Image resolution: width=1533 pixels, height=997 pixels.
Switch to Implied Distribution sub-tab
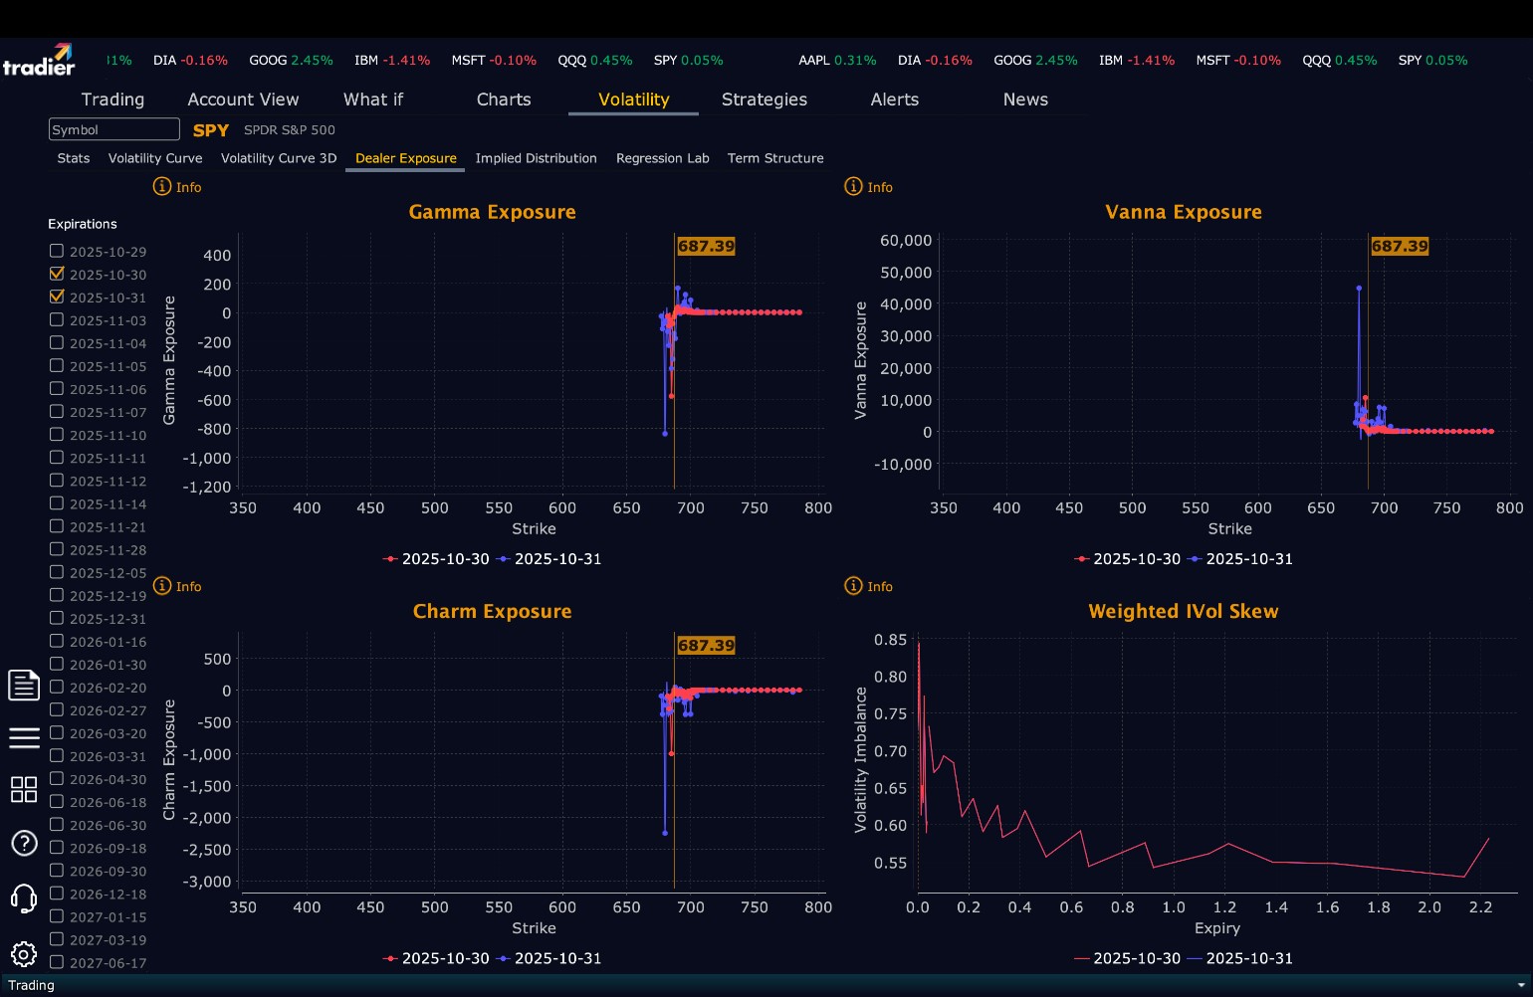point(537,158)
